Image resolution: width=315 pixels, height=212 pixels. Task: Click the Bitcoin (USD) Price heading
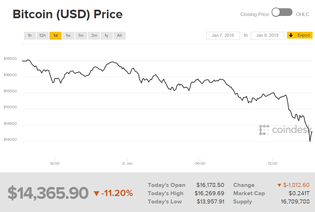coord(67,14)
